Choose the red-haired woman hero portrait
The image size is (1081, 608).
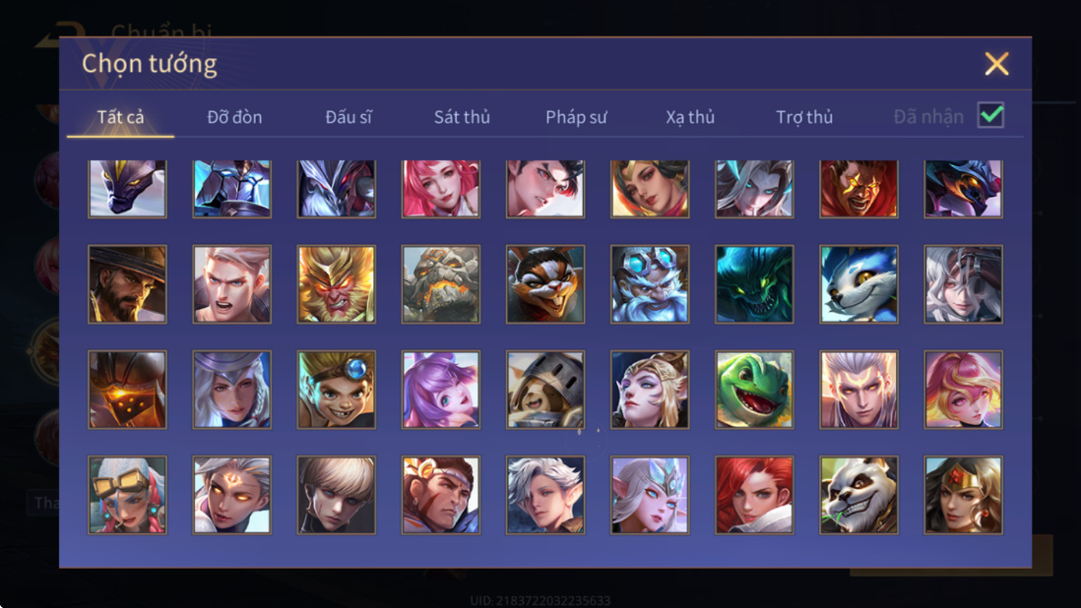pos(754,495)
